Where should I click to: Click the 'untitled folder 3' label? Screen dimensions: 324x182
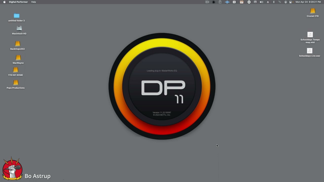(x=16, y=21)
